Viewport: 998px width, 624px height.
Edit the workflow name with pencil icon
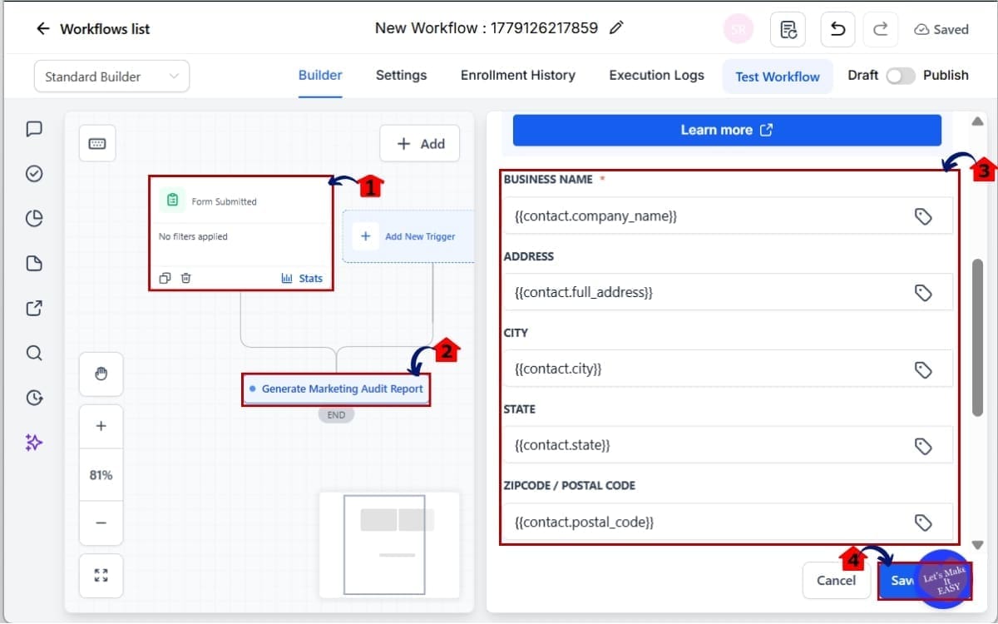point(616,28)
